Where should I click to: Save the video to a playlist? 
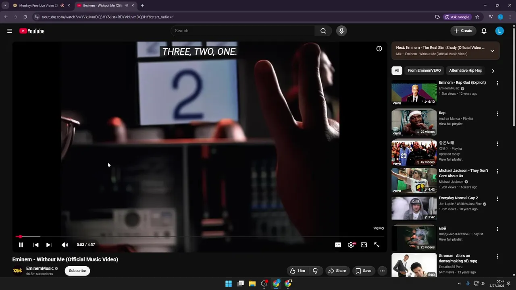click(363, 271)
